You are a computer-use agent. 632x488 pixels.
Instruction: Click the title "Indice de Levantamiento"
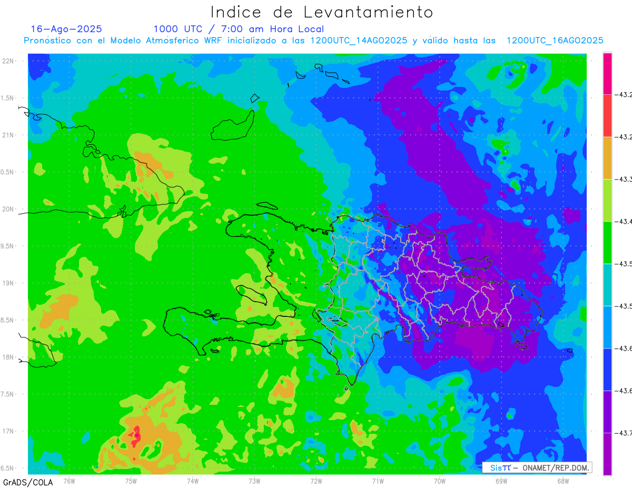pyautogui.click(x=322, y=12)
